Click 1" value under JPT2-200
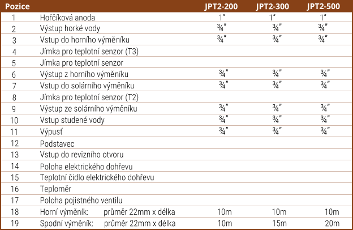 [222, 18]
